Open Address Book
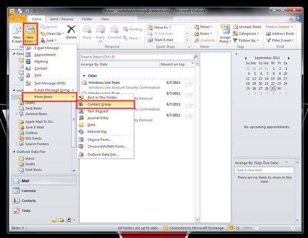 click(280, 33)
